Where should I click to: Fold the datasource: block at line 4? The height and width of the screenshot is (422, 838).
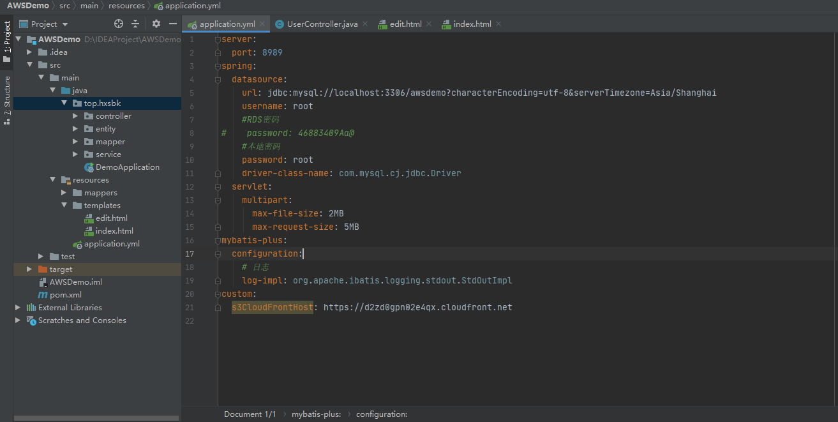(x=218, y=79)
